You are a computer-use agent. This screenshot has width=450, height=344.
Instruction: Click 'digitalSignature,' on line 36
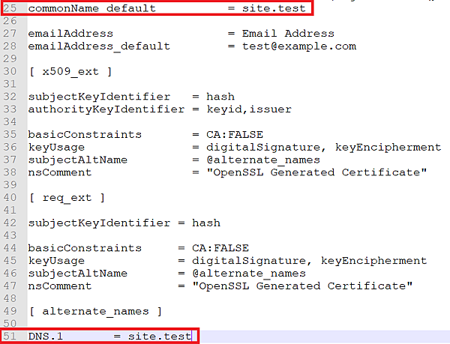266,147
